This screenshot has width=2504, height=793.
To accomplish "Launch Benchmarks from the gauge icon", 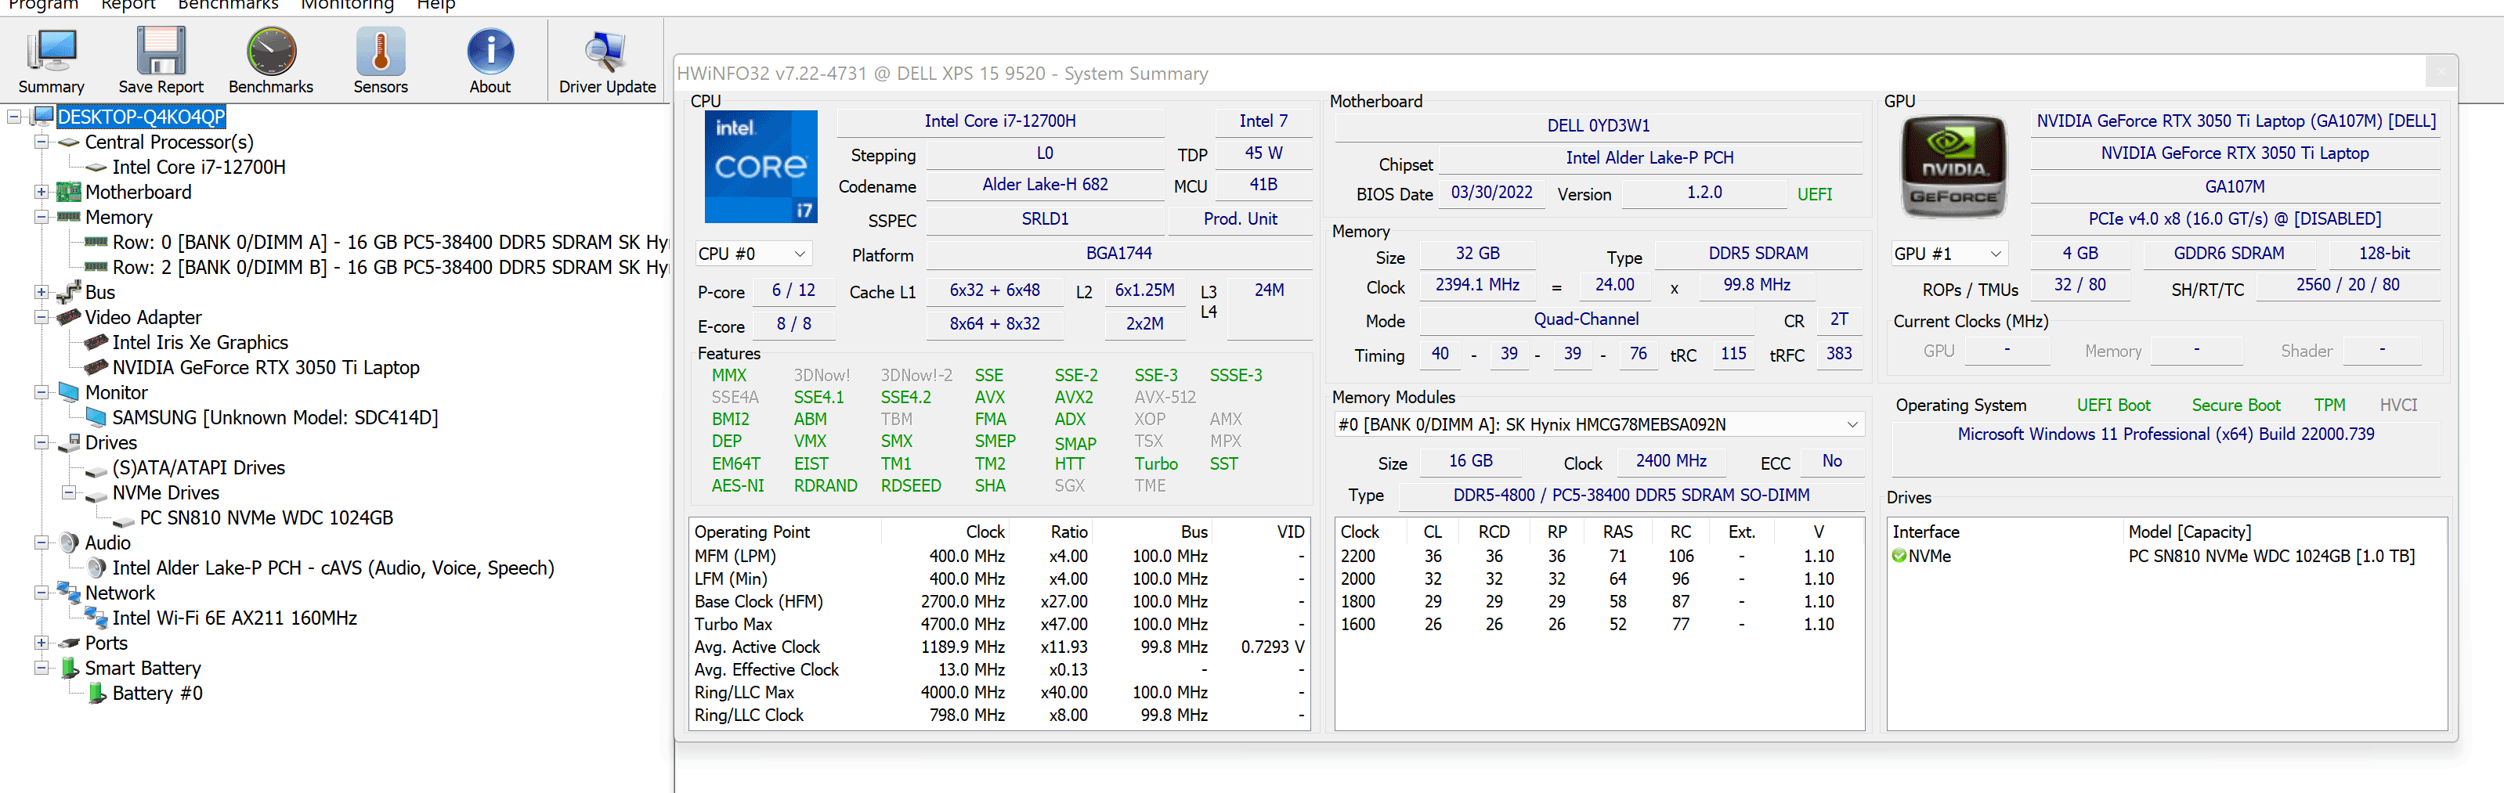I will tap(271, 52).
